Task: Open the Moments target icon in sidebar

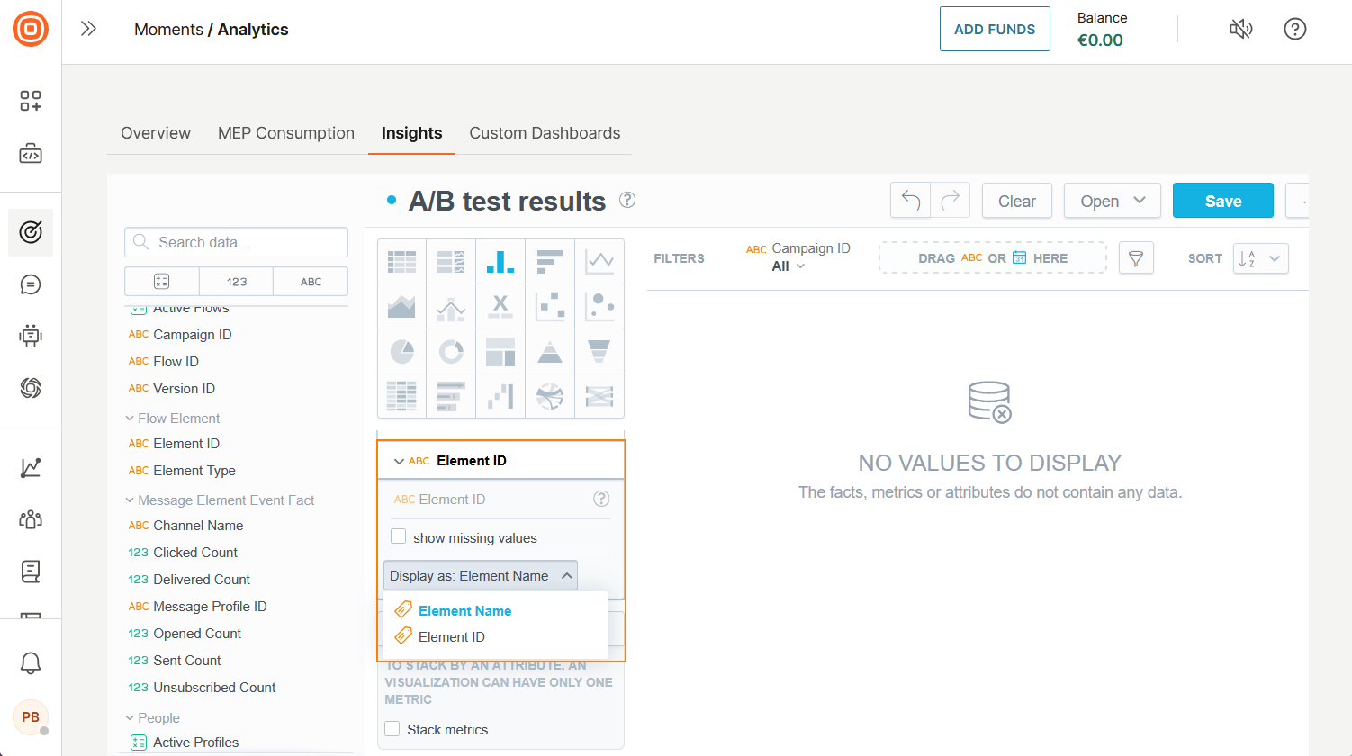Action: (x=31, y=232)
